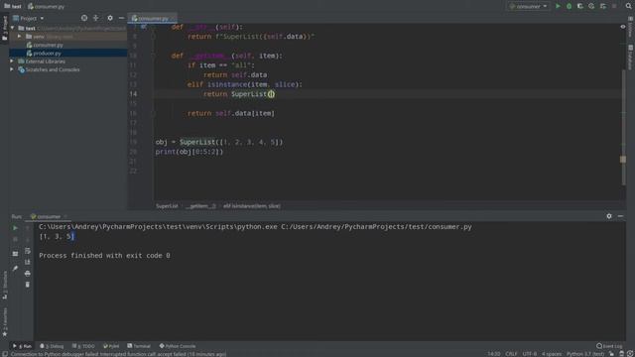Viewport: 635px width, 357px height.
Task: Open Run panel settings gear
Action: coord(609,216)
